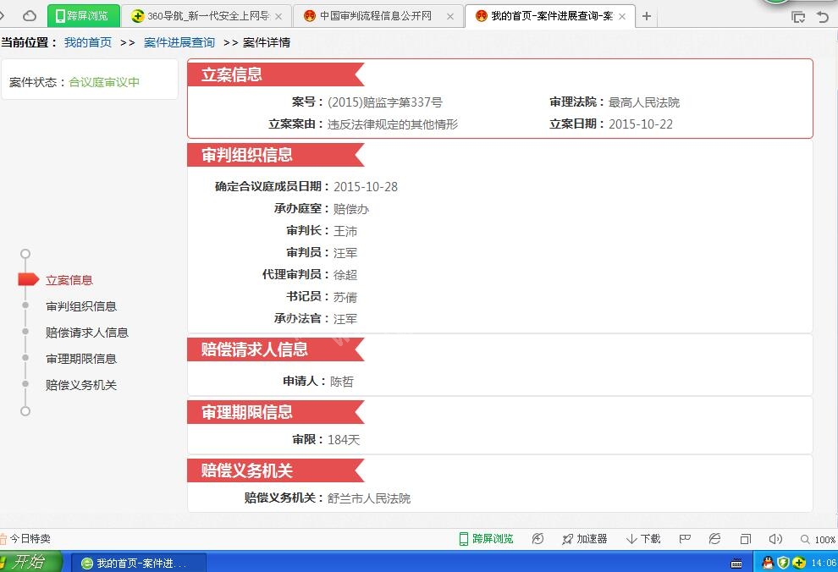Open 今日特卖 in the status bar
The image size is (838, 572).
(x=25, y=539)
